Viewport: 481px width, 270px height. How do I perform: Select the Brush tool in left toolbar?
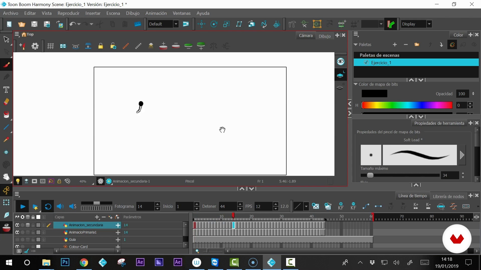[x=6, y=65]
